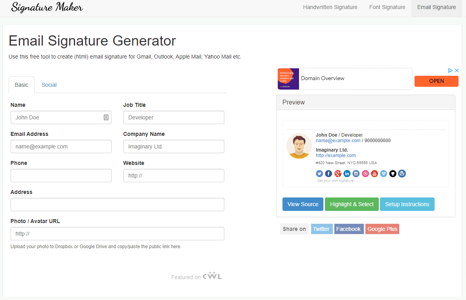Screen dimensions: 466x300
Task: Switch to the Social tab
Action: click(x=49, y=85)
